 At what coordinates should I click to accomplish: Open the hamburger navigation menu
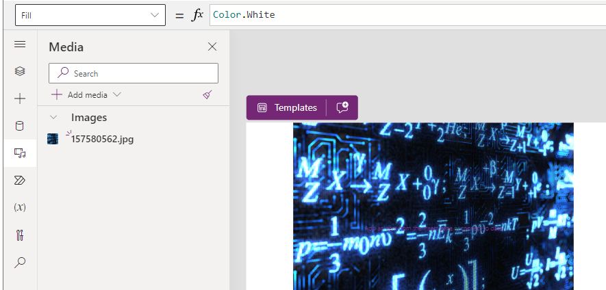pos(20,44)
